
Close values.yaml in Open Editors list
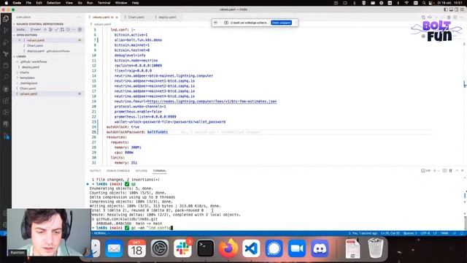(x=20, y=40)
